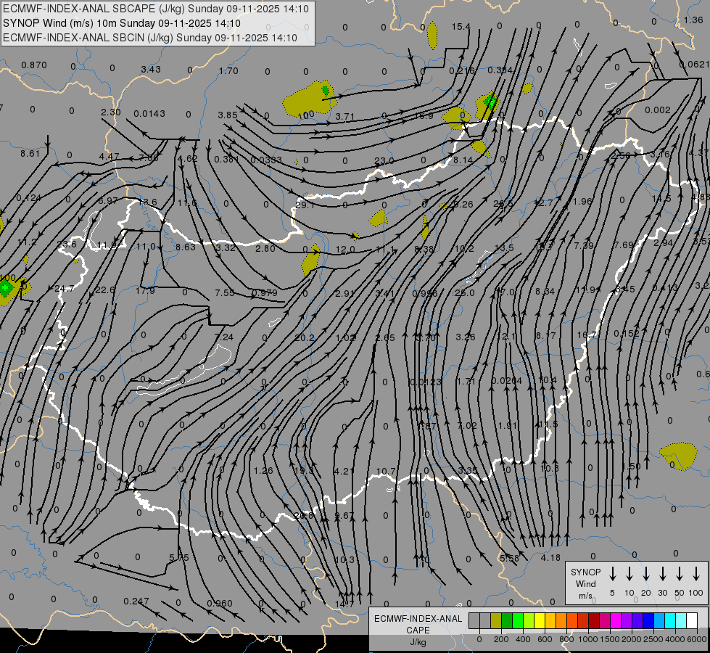Click the map value '7.39'

(584, 245)
